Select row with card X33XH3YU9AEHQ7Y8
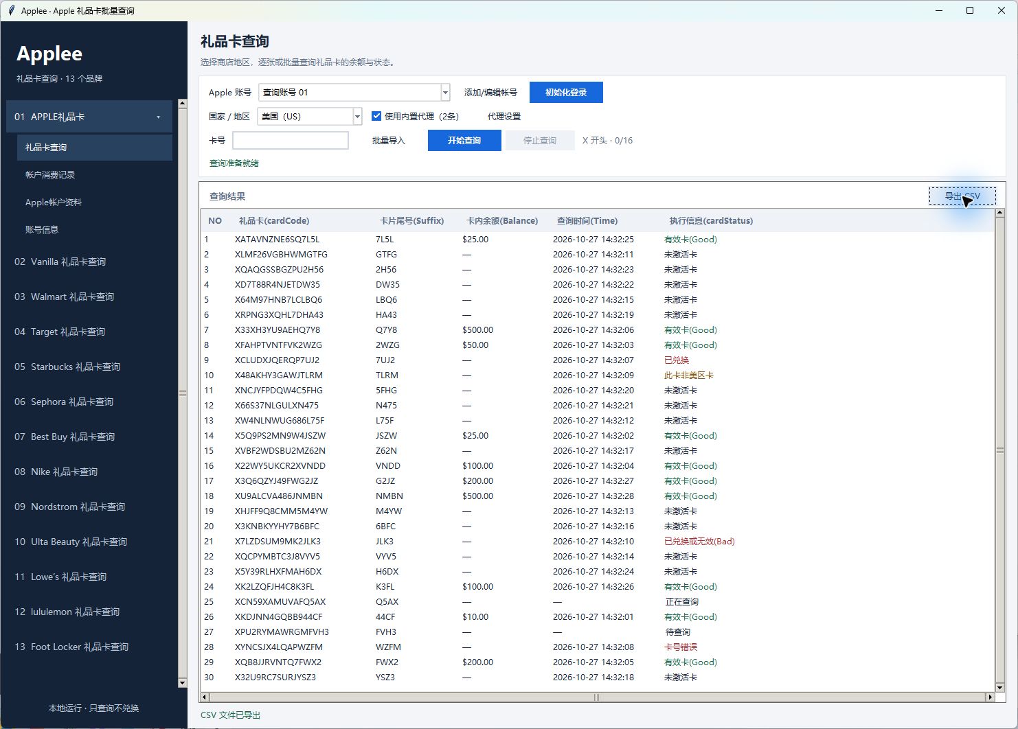Screen dimensions: 1018x729 pyautogui.click(x=598, y=330)
